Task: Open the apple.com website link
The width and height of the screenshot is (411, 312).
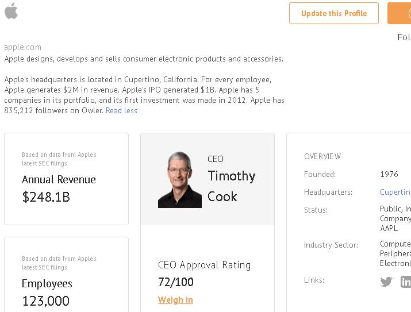Action: [23, 47]
